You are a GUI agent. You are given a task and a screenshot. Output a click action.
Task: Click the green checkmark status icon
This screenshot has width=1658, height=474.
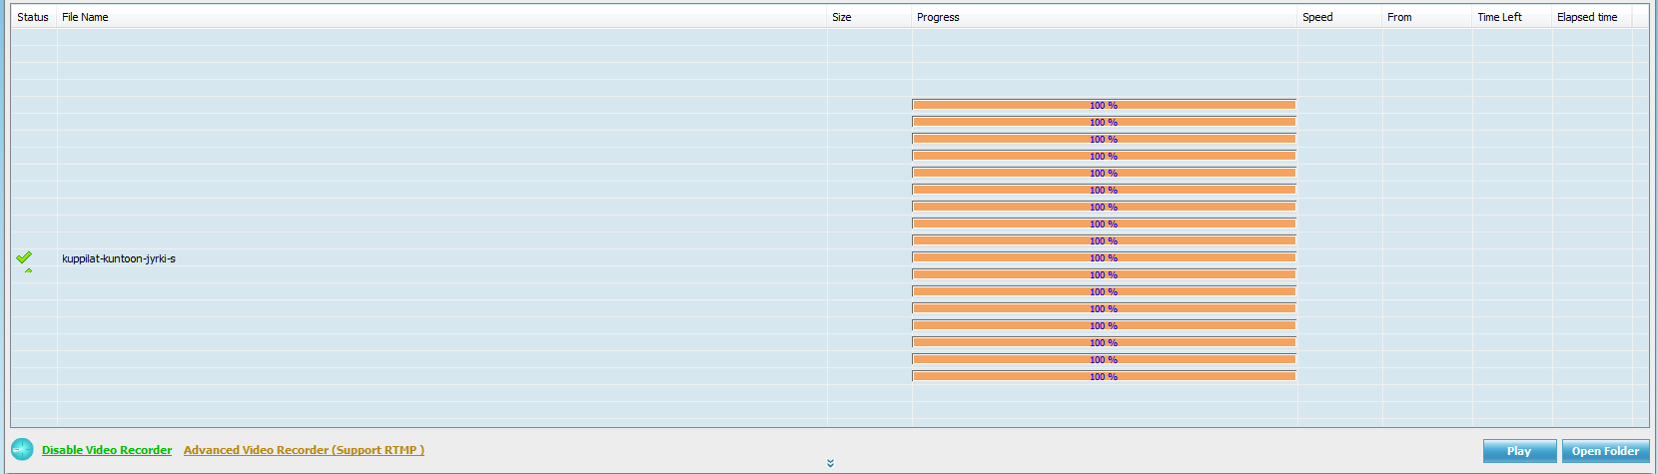[x=24, y=256]
